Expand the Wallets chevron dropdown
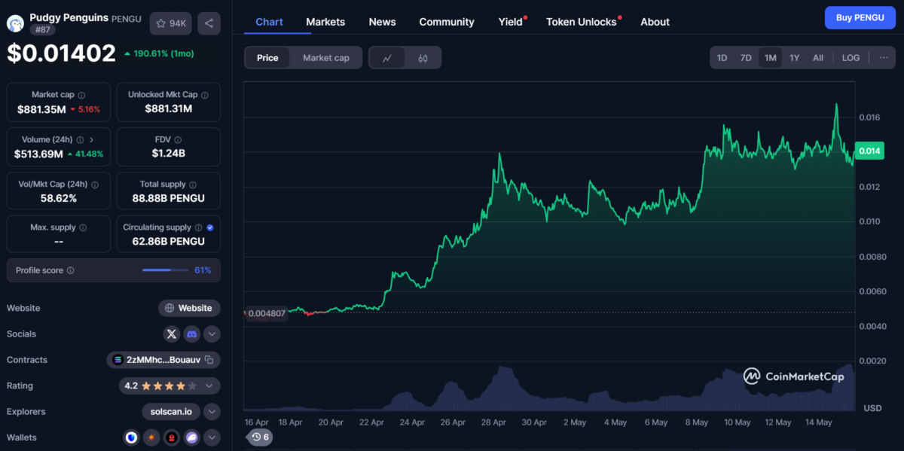 (x=212, y=437)
